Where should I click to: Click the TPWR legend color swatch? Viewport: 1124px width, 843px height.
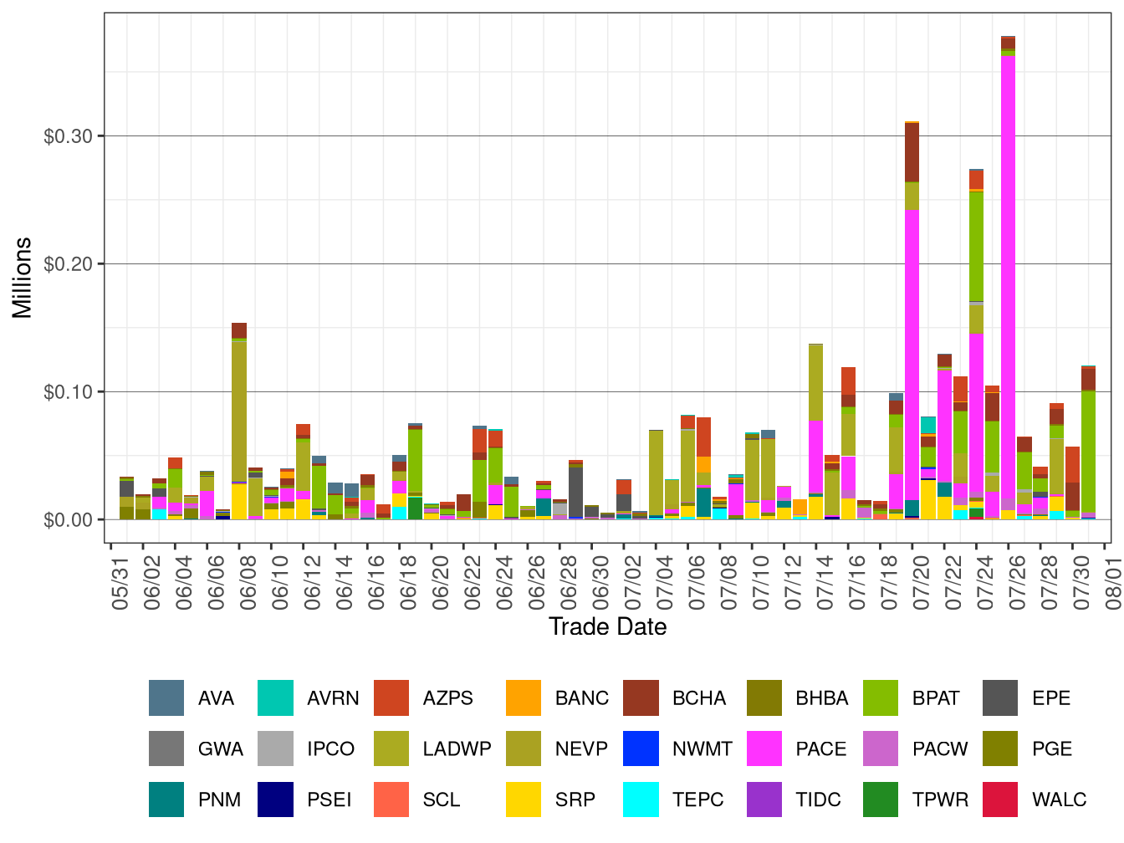point(881,800)
